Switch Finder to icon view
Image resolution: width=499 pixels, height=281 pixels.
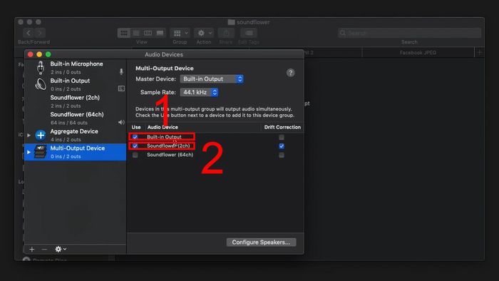[124, 33]
